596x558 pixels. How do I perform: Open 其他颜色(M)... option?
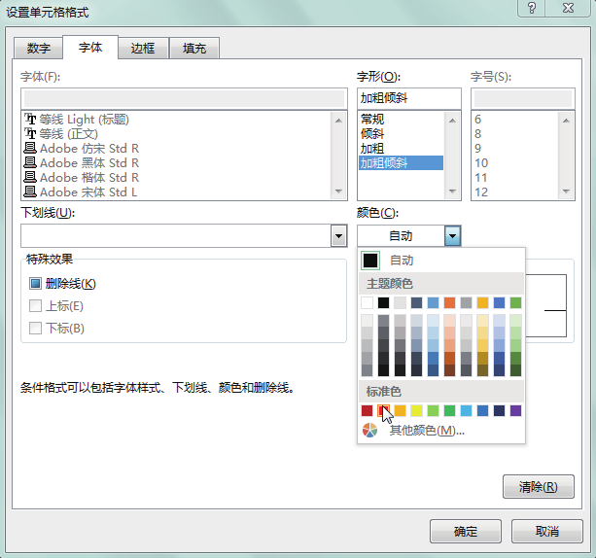(x=427, y=431)
